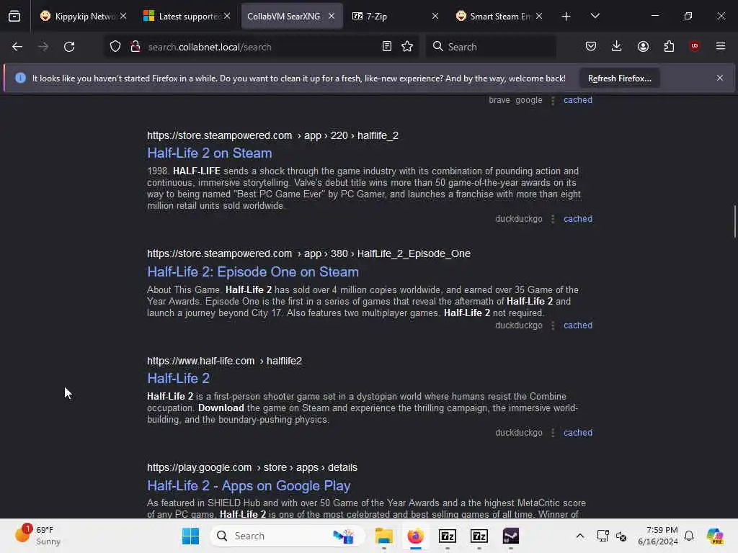This screenshot has width=738, height=553.
Task: Open extensions puzzle icon
Action: pyautogui.click(x=669, y=47)
